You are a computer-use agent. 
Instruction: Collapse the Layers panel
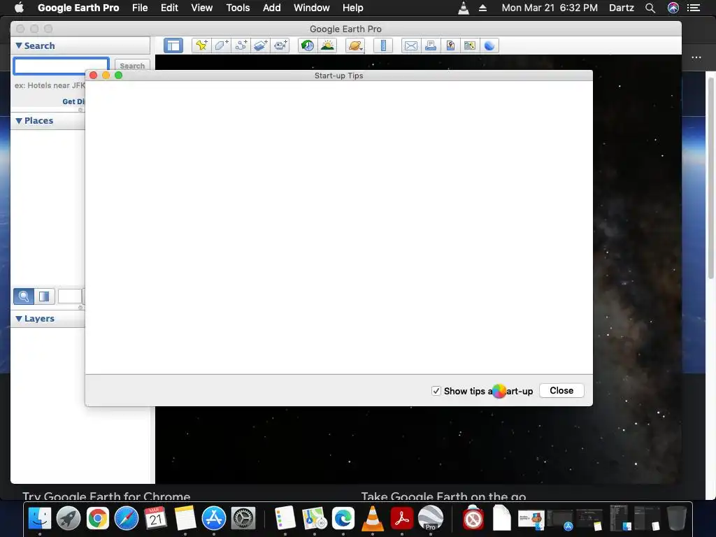click(19, 318)
